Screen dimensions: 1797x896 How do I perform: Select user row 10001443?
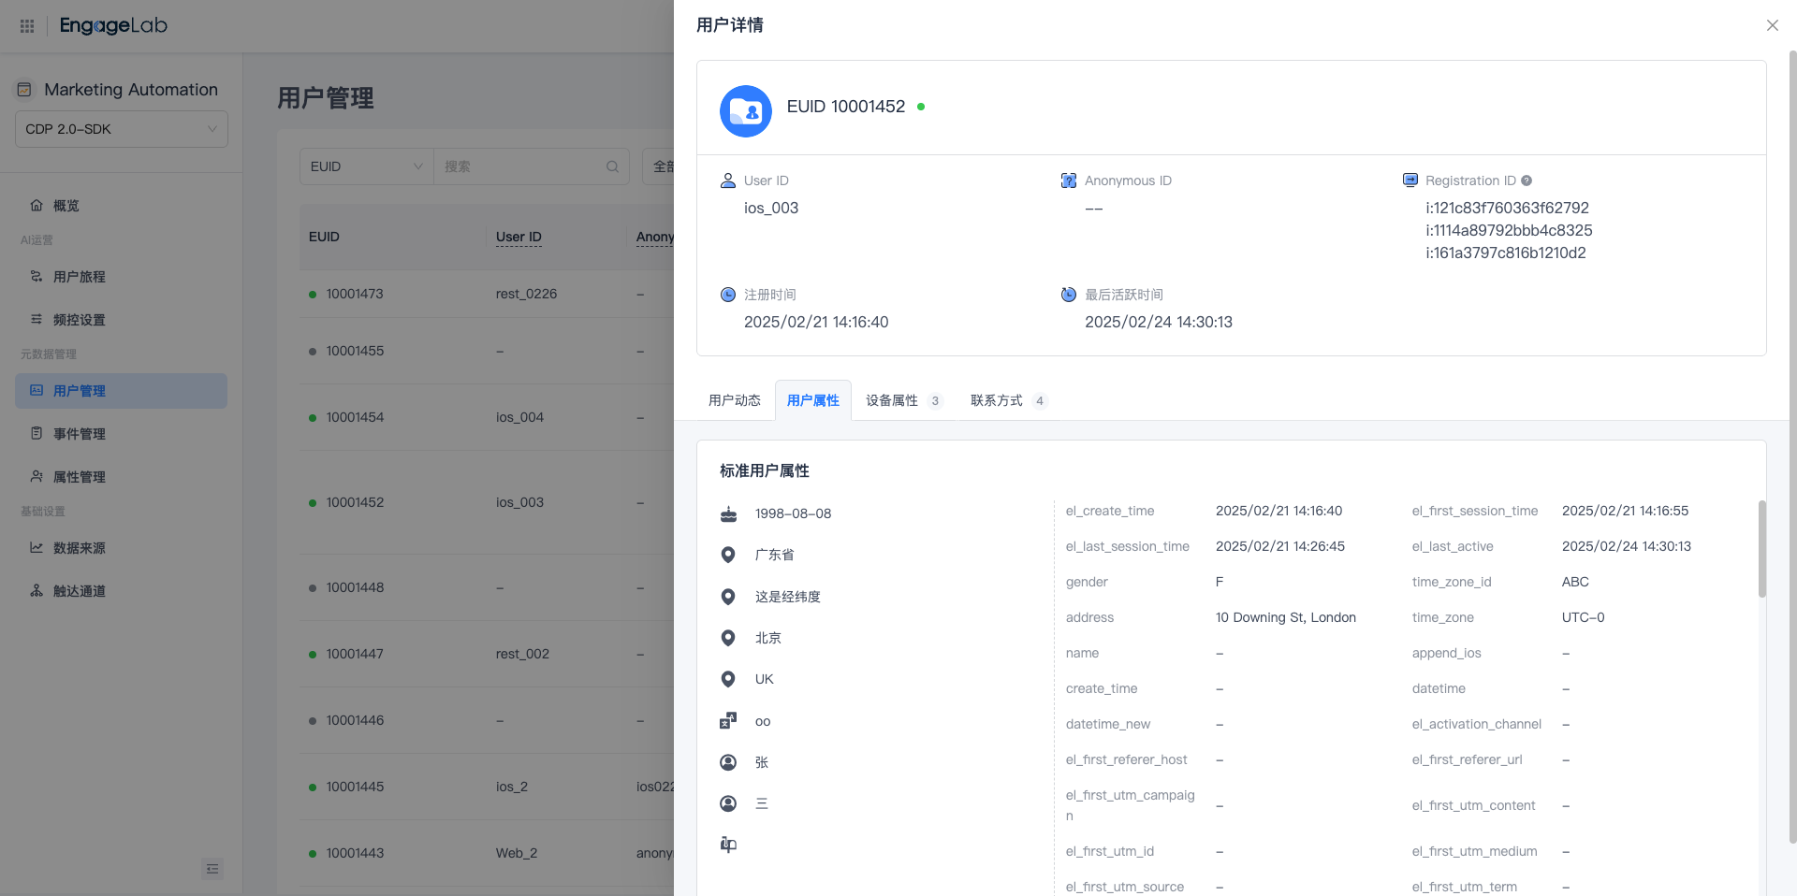[x=487, y=853]
